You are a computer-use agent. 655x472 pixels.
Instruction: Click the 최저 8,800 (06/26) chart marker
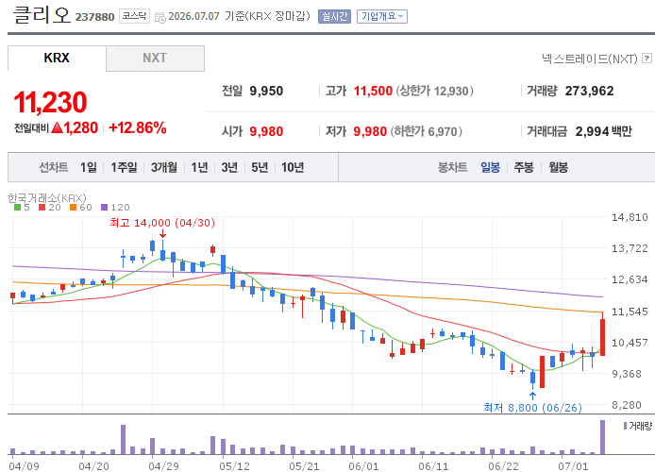(532, 407)
